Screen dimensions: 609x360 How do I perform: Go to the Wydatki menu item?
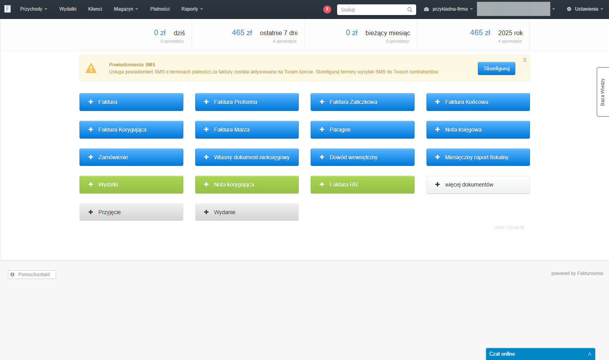(x=68, y=9)
